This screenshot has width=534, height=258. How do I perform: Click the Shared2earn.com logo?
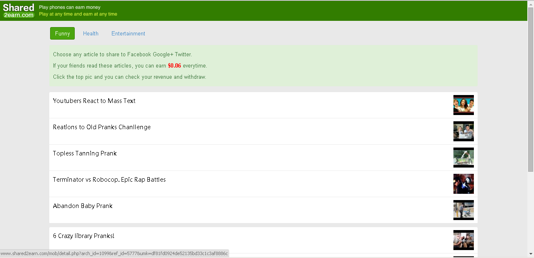(x=18, y=11)
